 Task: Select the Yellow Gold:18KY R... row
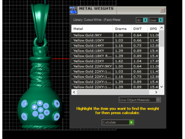point(115,56)
